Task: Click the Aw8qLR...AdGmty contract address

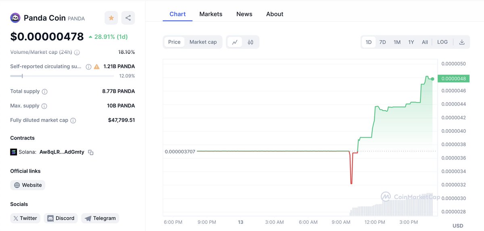Action: (x=62, y=152)
